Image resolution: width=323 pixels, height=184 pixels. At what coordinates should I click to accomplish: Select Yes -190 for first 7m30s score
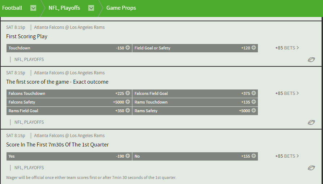click(x=69, y=156)
